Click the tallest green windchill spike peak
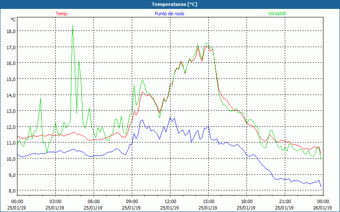This screenshot has width=340, height=212. [72, 25]
